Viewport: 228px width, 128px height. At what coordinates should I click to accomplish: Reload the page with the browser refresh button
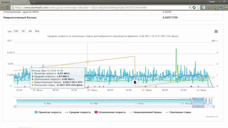[x=7, y=7]
